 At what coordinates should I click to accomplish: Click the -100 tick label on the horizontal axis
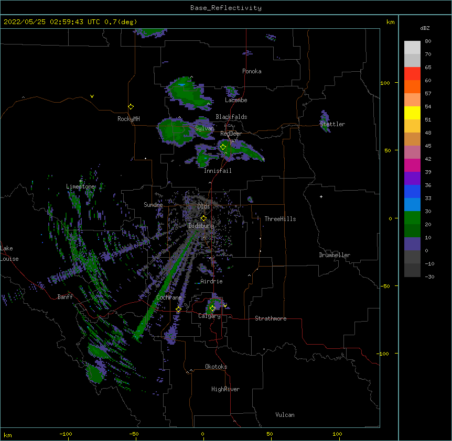(x=66, y=434)
